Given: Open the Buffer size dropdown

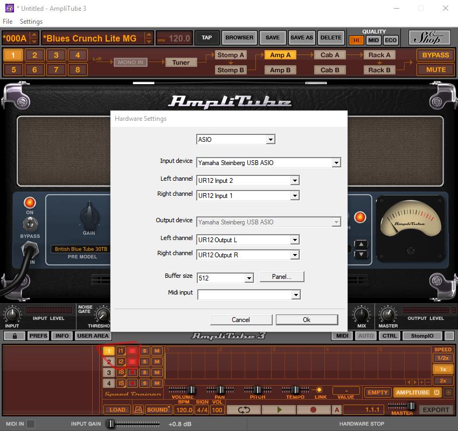Looking at the screenshot, I should pos(225,278).
